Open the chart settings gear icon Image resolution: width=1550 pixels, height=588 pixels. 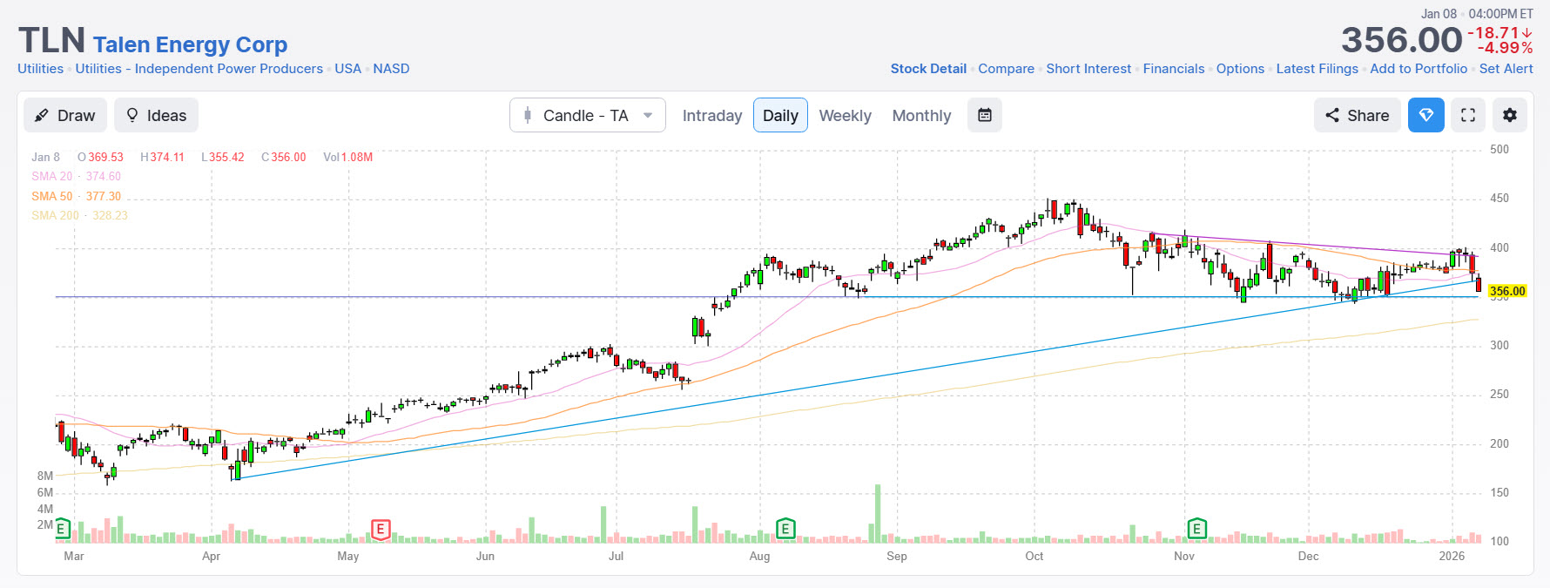click(x=1510, y=115)
